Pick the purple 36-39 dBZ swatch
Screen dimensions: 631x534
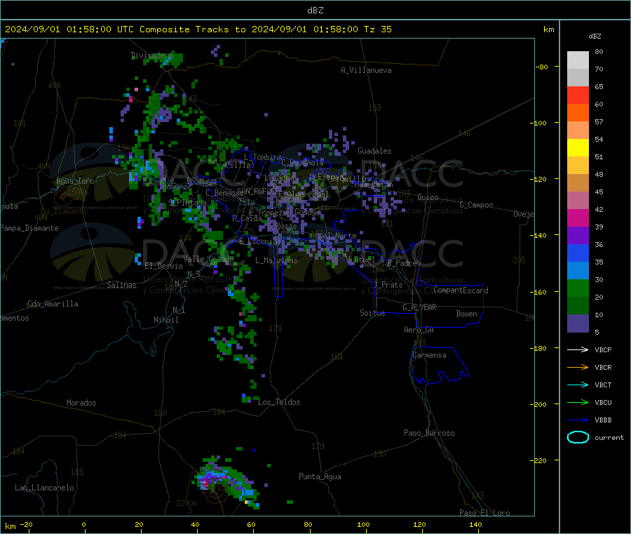[578, 236]
